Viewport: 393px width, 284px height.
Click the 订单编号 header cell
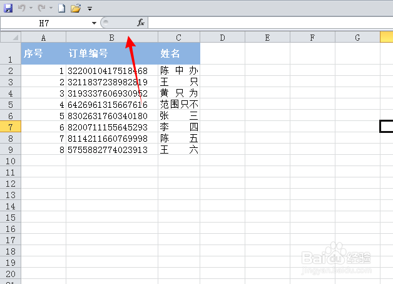(x=112, y=53)
